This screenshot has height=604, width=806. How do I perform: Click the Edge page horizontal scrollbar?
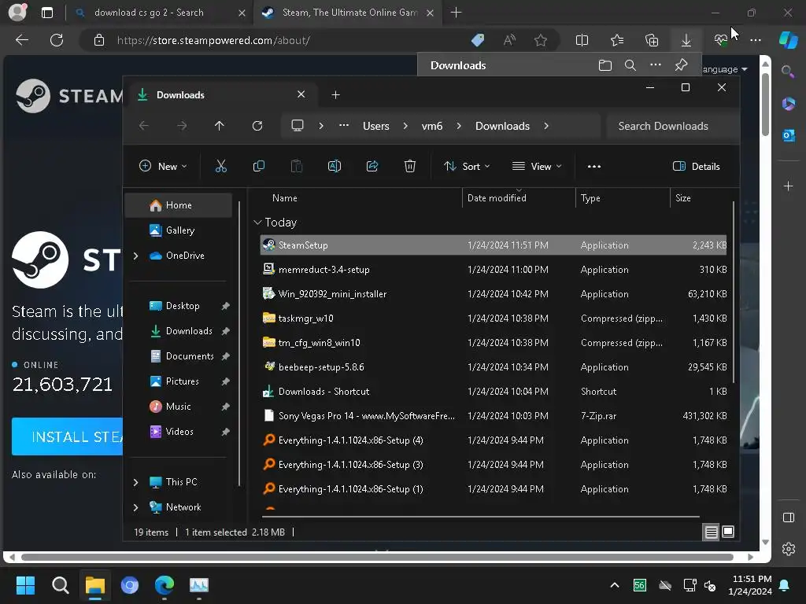coord(377,558)
